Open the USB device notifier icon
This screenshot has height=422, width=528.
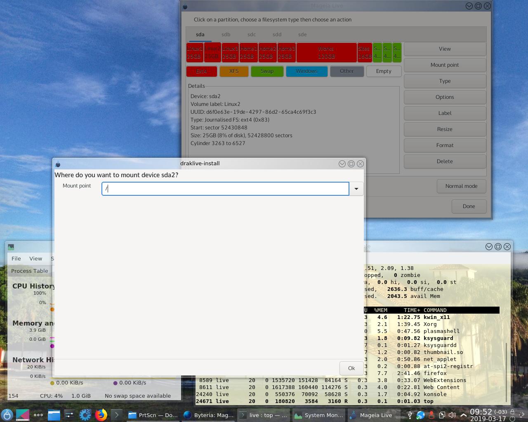pyautogui.click(x=410, y=415)
